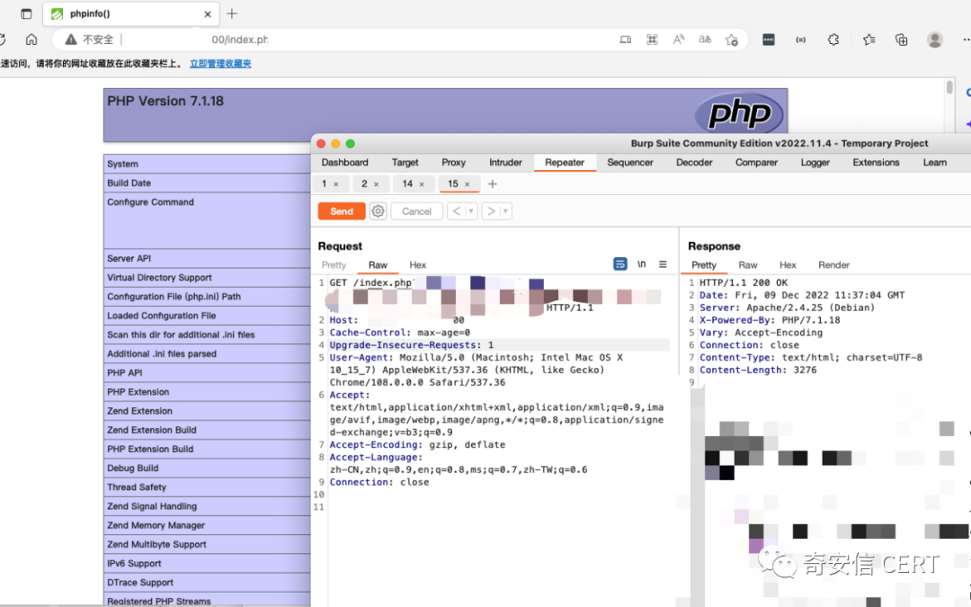Screen dimensions: 971x607
Task: Select the Response Pretty view tab
Action: pyautogui.click(x=704, y=265)
